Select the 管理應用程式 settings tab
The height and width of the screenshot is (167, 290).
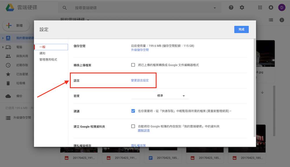[x=48, y=60]
